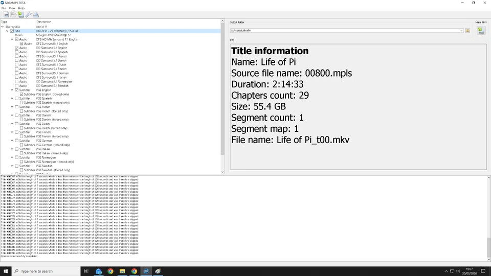This screenshot has width=491, height=276.
Task: Open the Help menu
Action: pyautogui.click(x=21, y=8)
